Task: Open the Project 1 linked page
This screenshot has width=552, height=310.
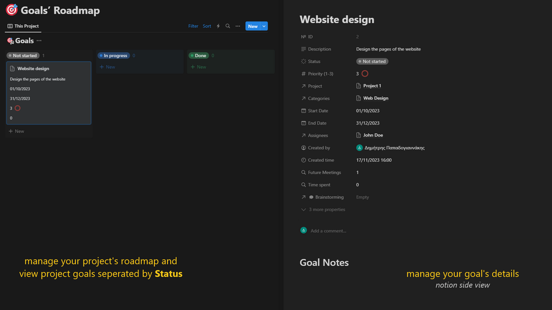Action: 372,86
